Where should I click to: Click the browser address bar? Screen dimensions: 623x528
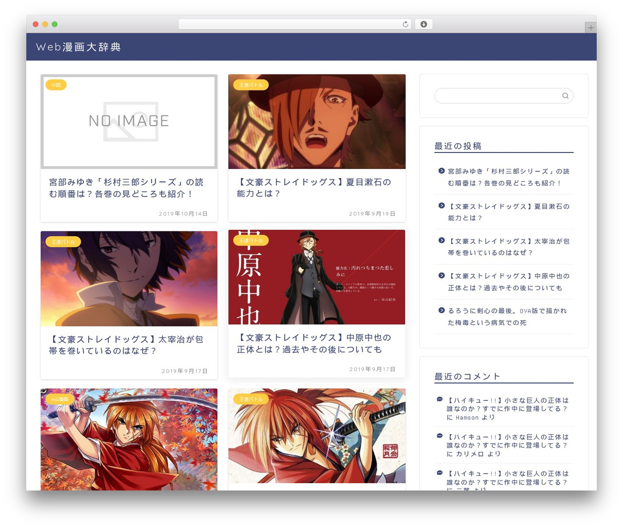click(x=295, y=24)
